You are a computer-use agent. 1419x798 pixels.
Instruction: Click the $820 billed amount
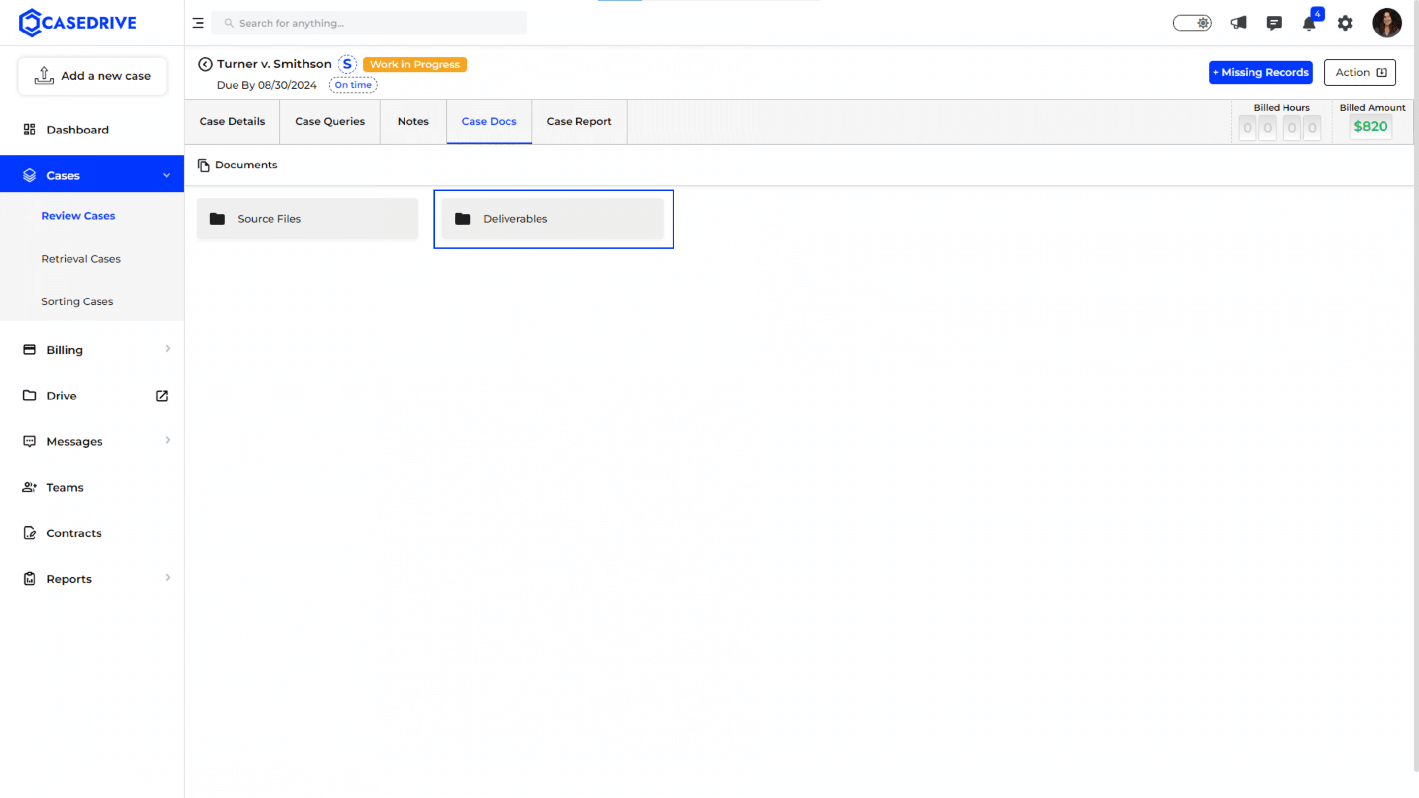point(1371,127)
